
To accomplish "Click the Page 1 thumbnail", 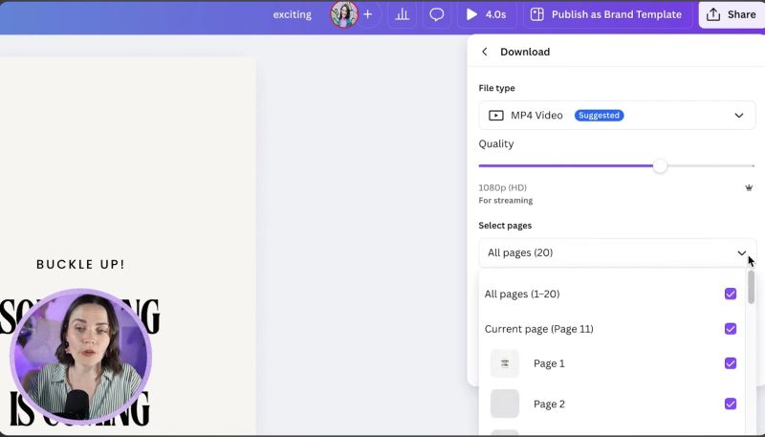I will pyautogui.click(x=505, y=363).
